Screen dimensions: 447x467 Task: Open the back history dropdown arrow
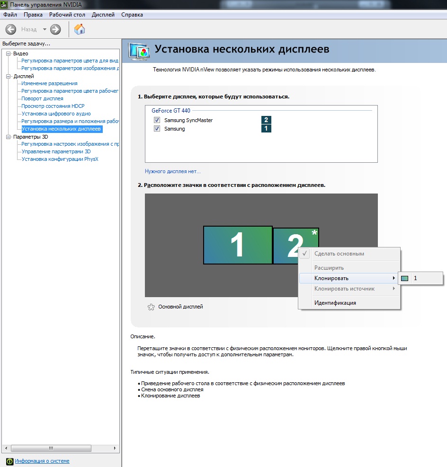[45, 29]
